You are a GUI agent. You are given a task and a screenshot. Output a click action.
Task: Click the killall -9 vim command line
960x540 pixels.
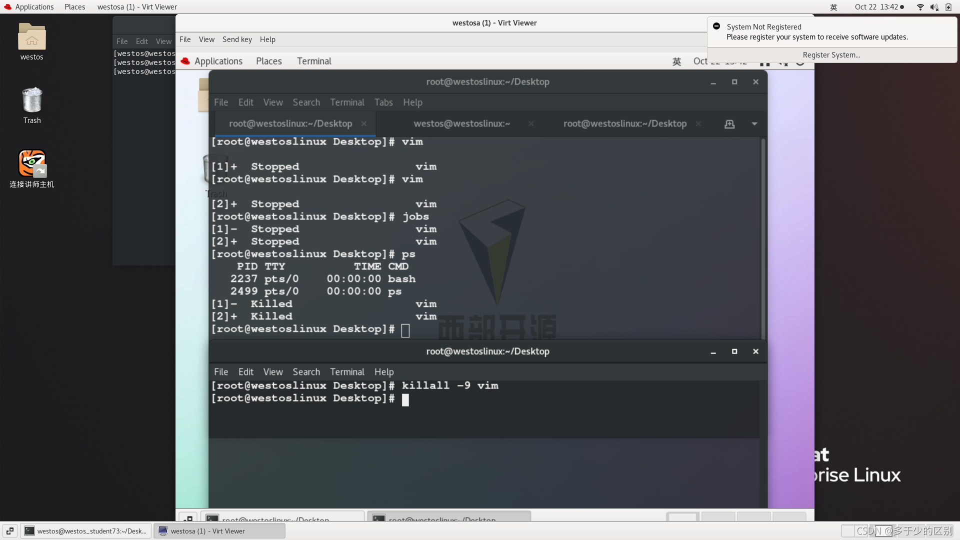tap(354, 385)
